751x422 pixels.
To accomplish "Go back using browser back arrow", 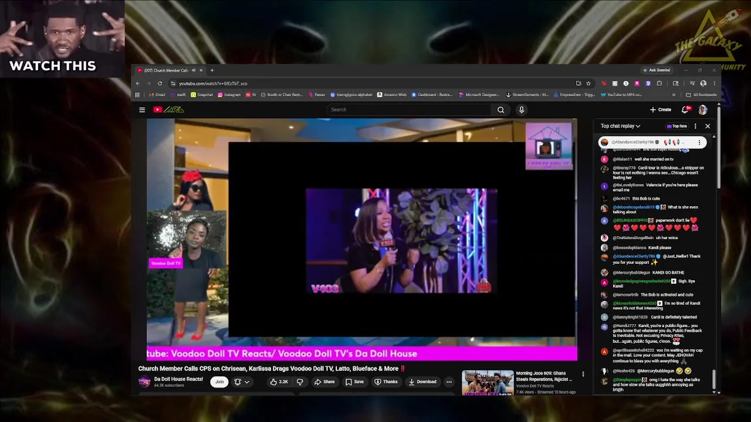I will point(138,83).
